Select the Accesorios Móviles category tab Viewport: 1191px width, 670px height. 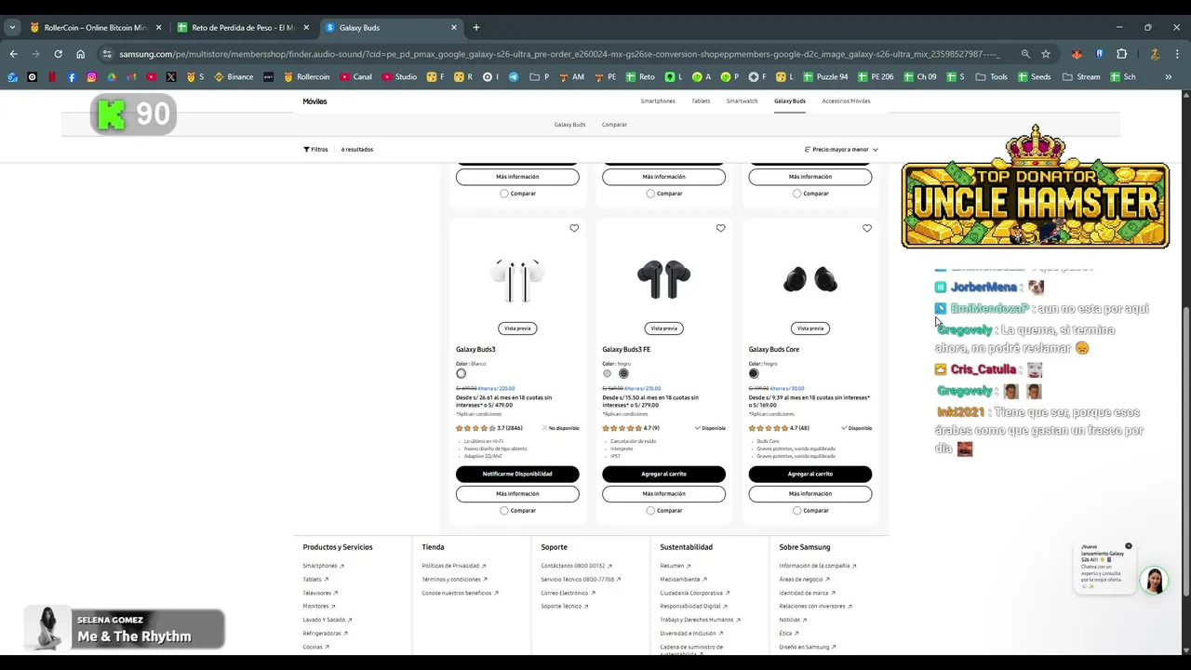(x=846, y=100)
